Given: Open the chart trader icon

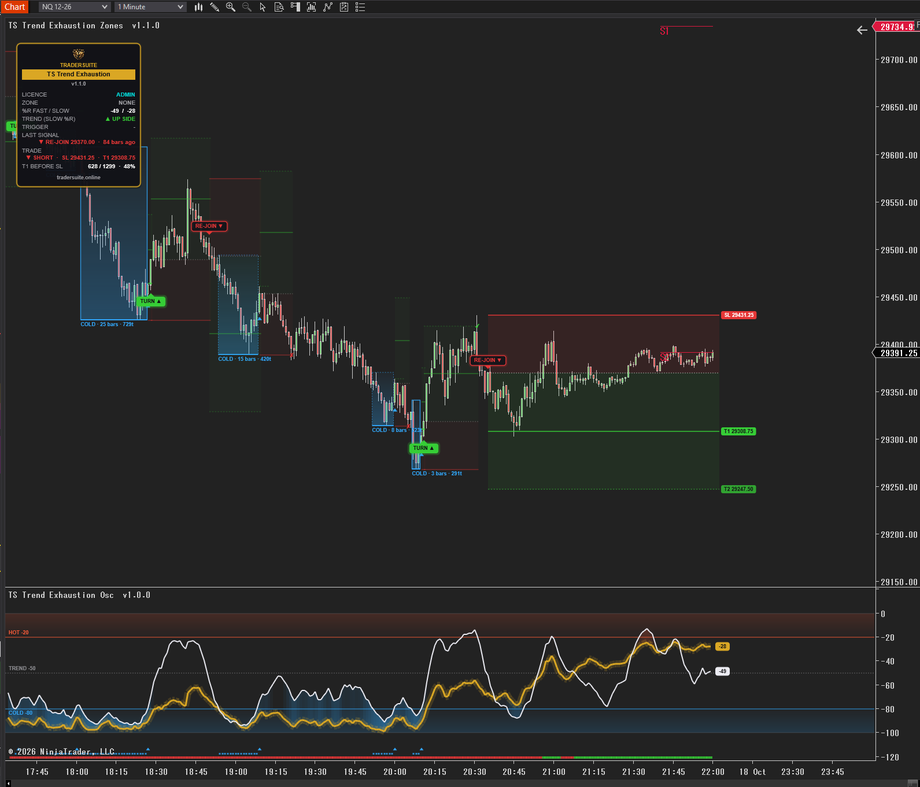Looking at the screenshot, I should pyautogui.click(x=295, y=7).
